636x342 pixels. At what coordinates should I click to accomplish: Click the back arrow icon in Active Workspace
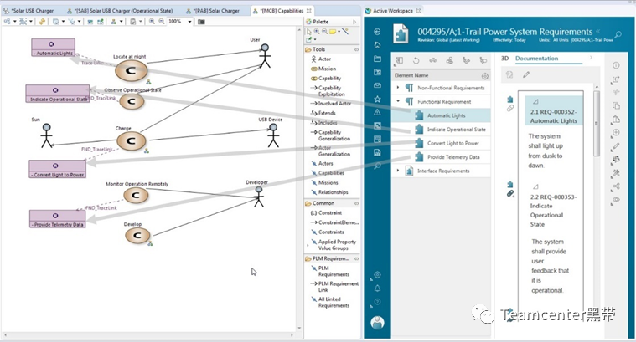tap(377, 32)
